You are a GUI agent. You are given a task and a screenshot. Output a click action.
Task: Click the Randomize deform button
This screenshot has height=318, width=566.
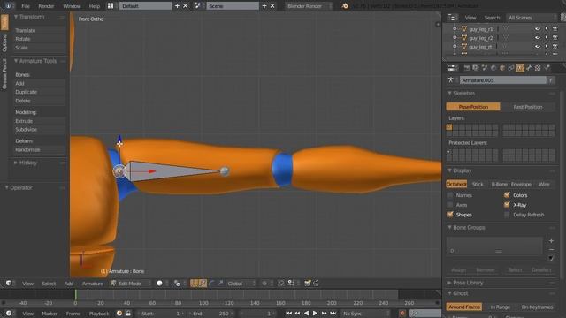point(39,149)
